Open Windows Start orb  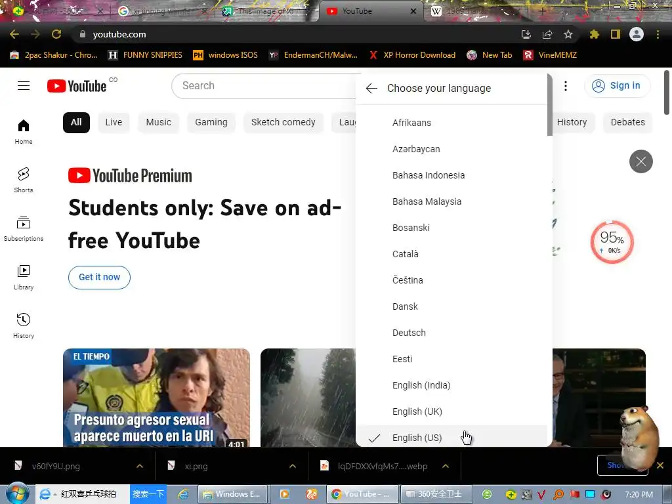tap(17, 493)
